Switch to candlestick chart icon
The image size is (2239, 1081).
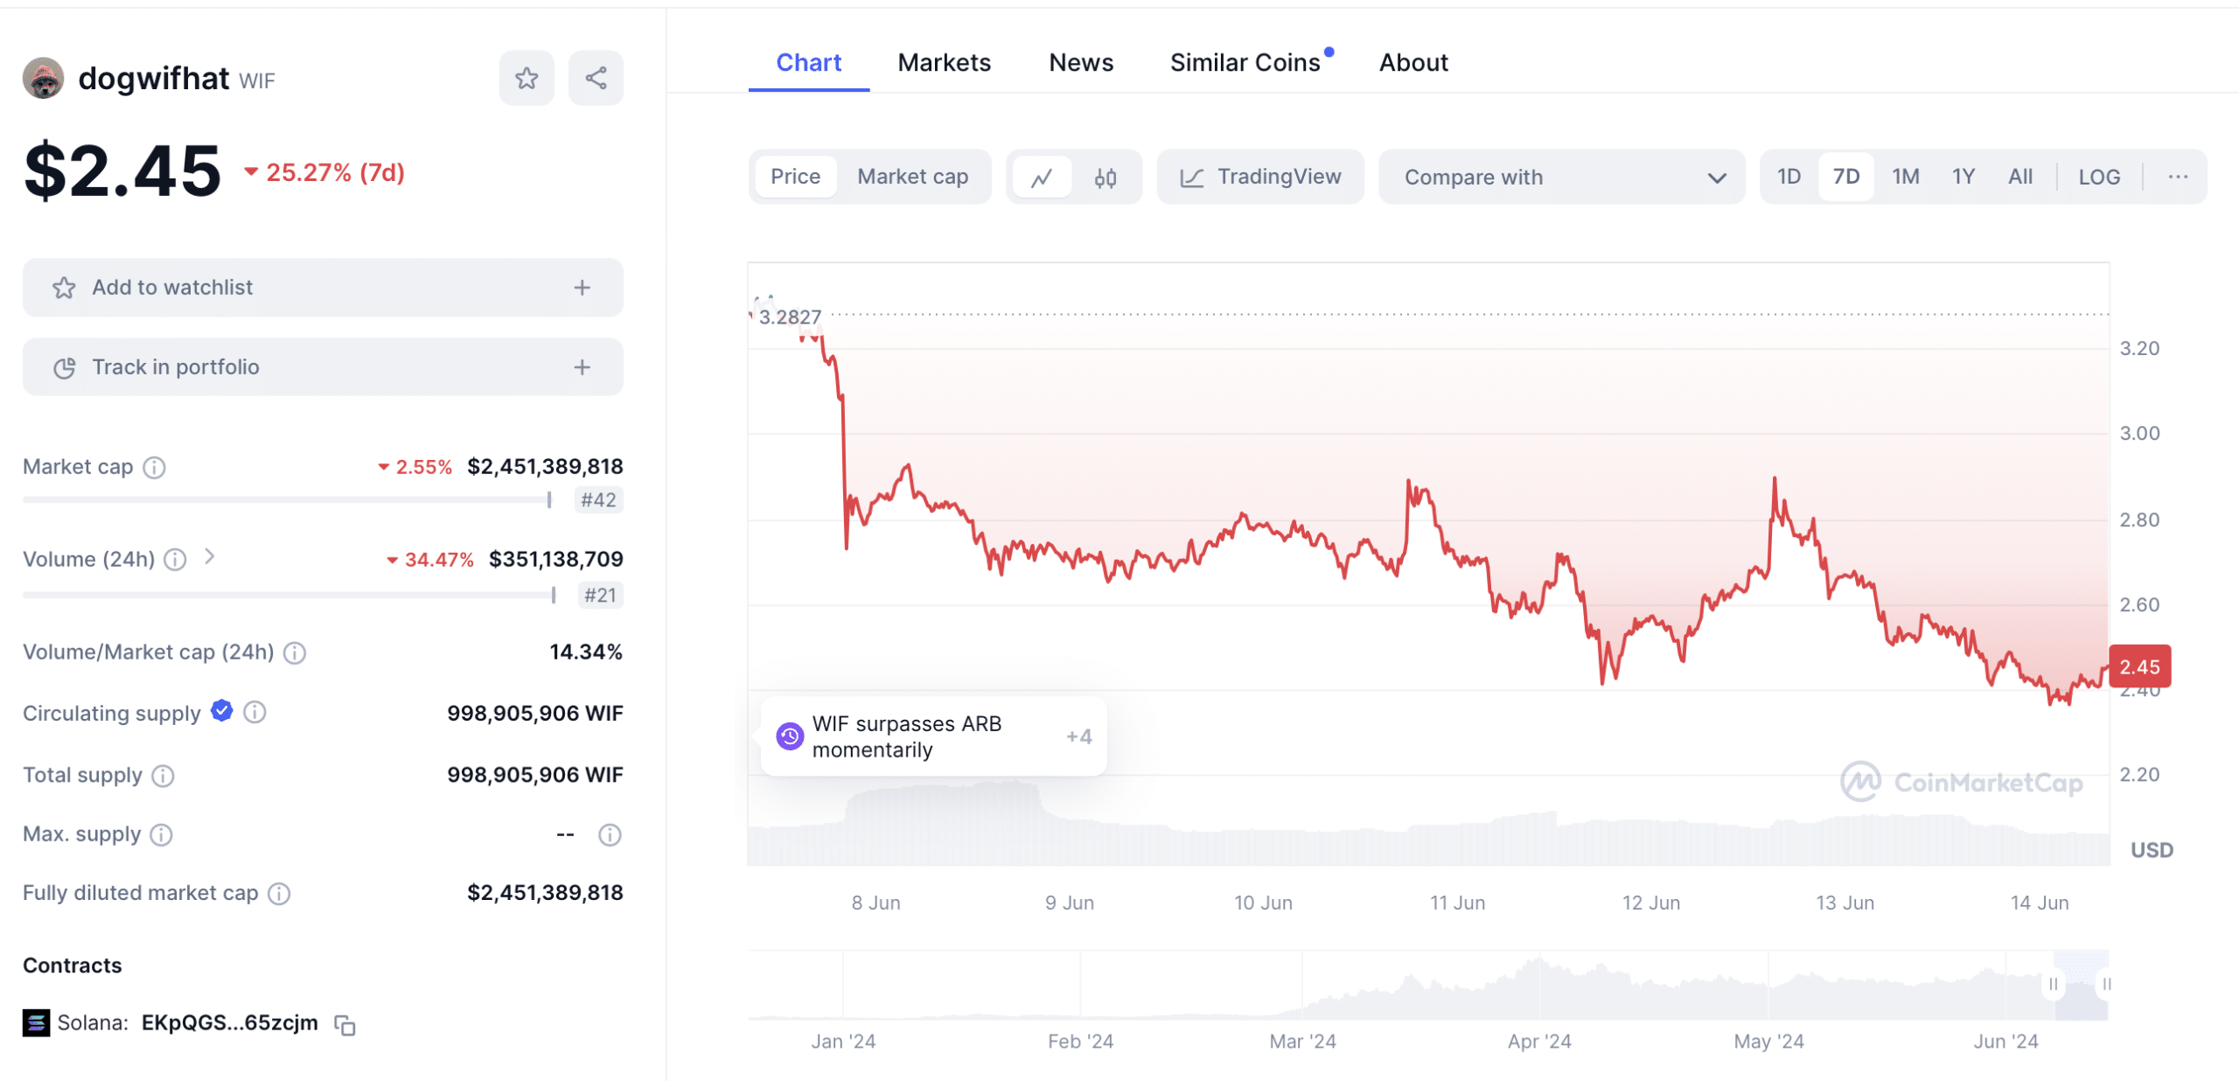coord(1106,178)
